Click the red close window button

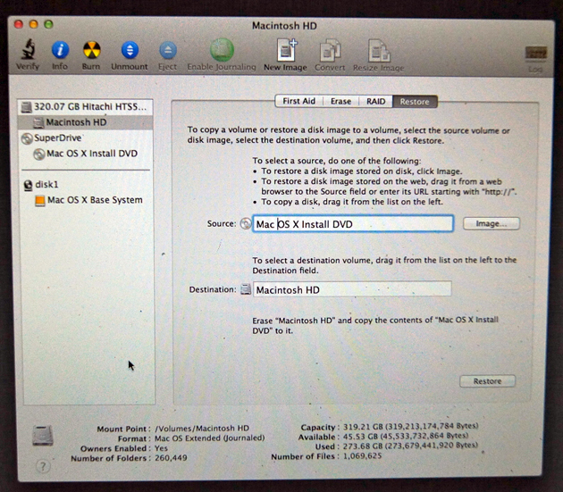[19, 24]
